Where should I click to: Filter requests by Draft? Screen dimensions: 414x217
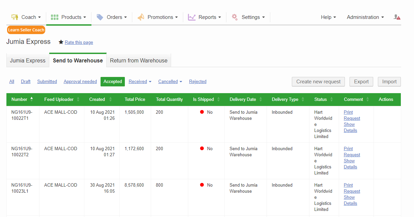pos(26,81)
